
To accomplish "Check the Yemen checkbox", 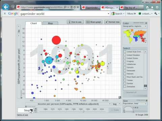I will pos(125,80).
